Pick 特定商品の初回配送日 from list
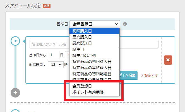The height and width of the screenshot is (112, 185). pos(94,74)
